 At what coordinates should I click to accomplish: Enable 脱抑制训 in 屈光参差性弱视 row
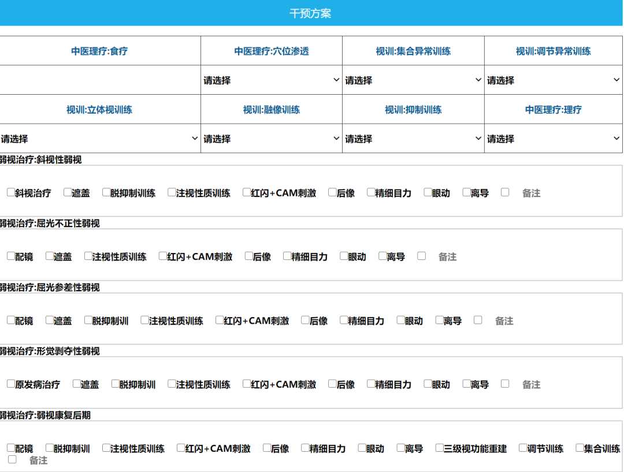[88, 320]
